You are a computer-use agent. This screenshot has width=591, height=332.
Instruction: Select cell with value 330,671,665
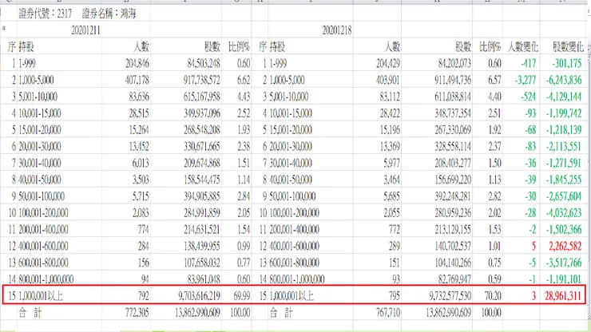tap(202, 146)
